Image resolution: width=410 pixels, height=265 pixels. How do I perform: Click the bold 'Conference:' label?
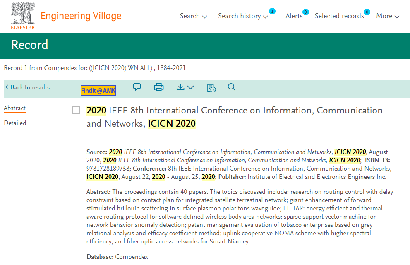click(150, 169)
